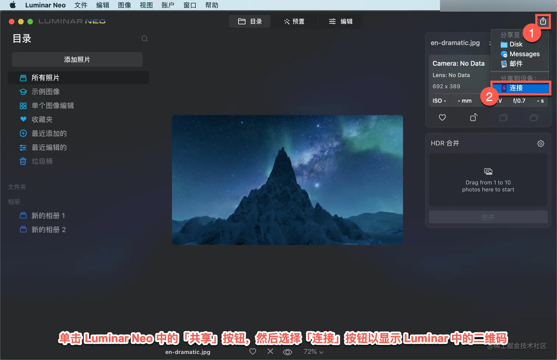This screenshot has width=557, height=360.
Task: Rotate the photo with the info panel rotate icon
Action: [474, 117]
